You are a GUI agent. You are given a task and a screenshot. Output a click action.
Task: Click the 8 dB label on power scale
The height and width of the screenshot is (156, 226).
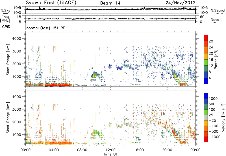tap(210, 72)
